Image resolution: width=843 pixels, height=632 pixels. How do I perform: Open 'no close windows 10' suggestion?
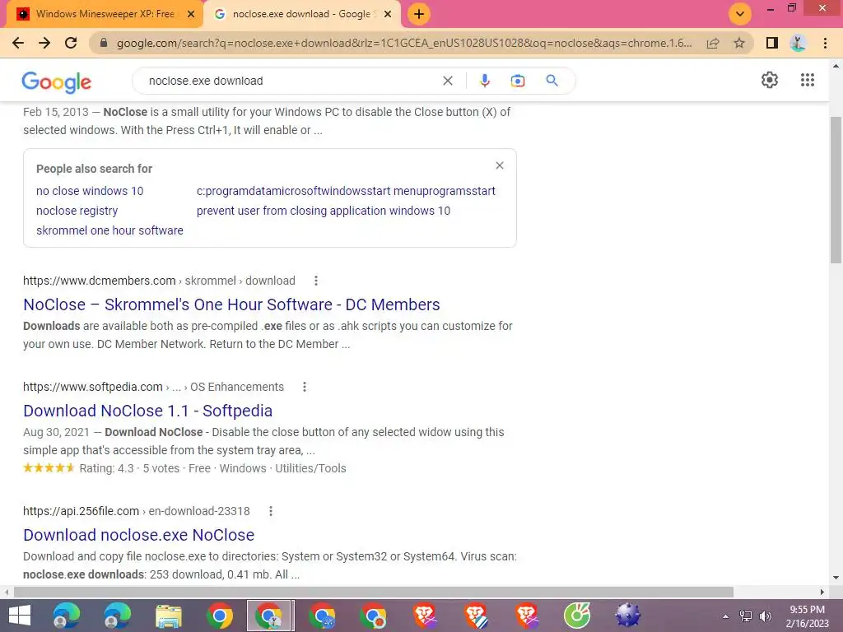tap(90, 191)
